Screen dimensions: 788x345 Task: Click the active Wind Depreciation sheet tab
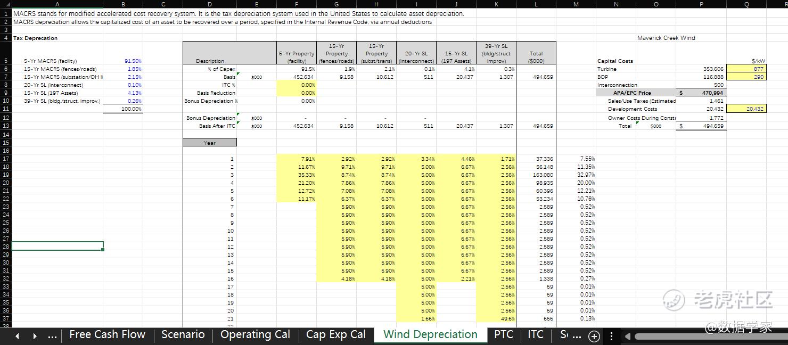coord(430,334)
